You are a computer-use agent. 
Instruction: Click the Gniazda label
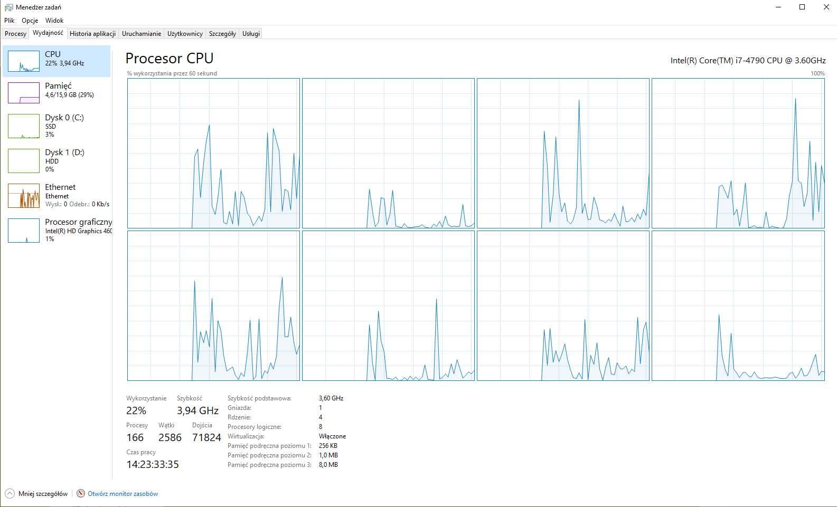[240, 408]
